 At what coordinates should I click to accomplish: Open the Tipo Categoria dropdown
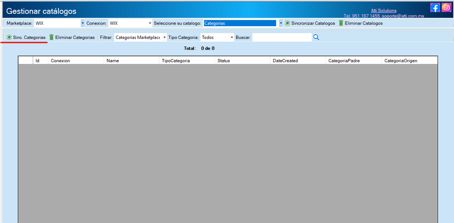point(231,37)
